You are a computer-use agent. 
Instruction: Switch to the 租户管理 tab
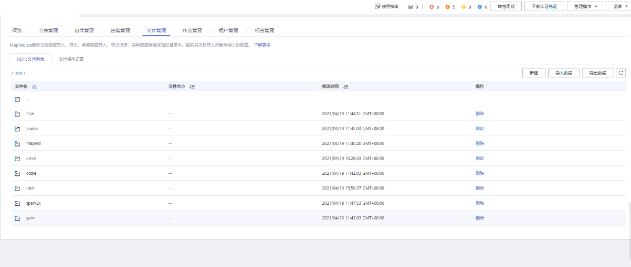228,30
